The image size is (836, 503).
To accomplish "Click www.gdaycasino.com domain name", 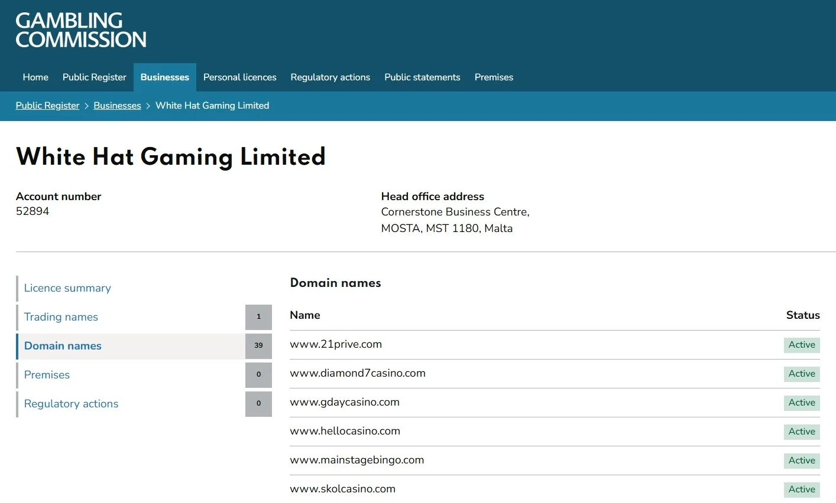I will pyautogui.click(x=345, y=402).
